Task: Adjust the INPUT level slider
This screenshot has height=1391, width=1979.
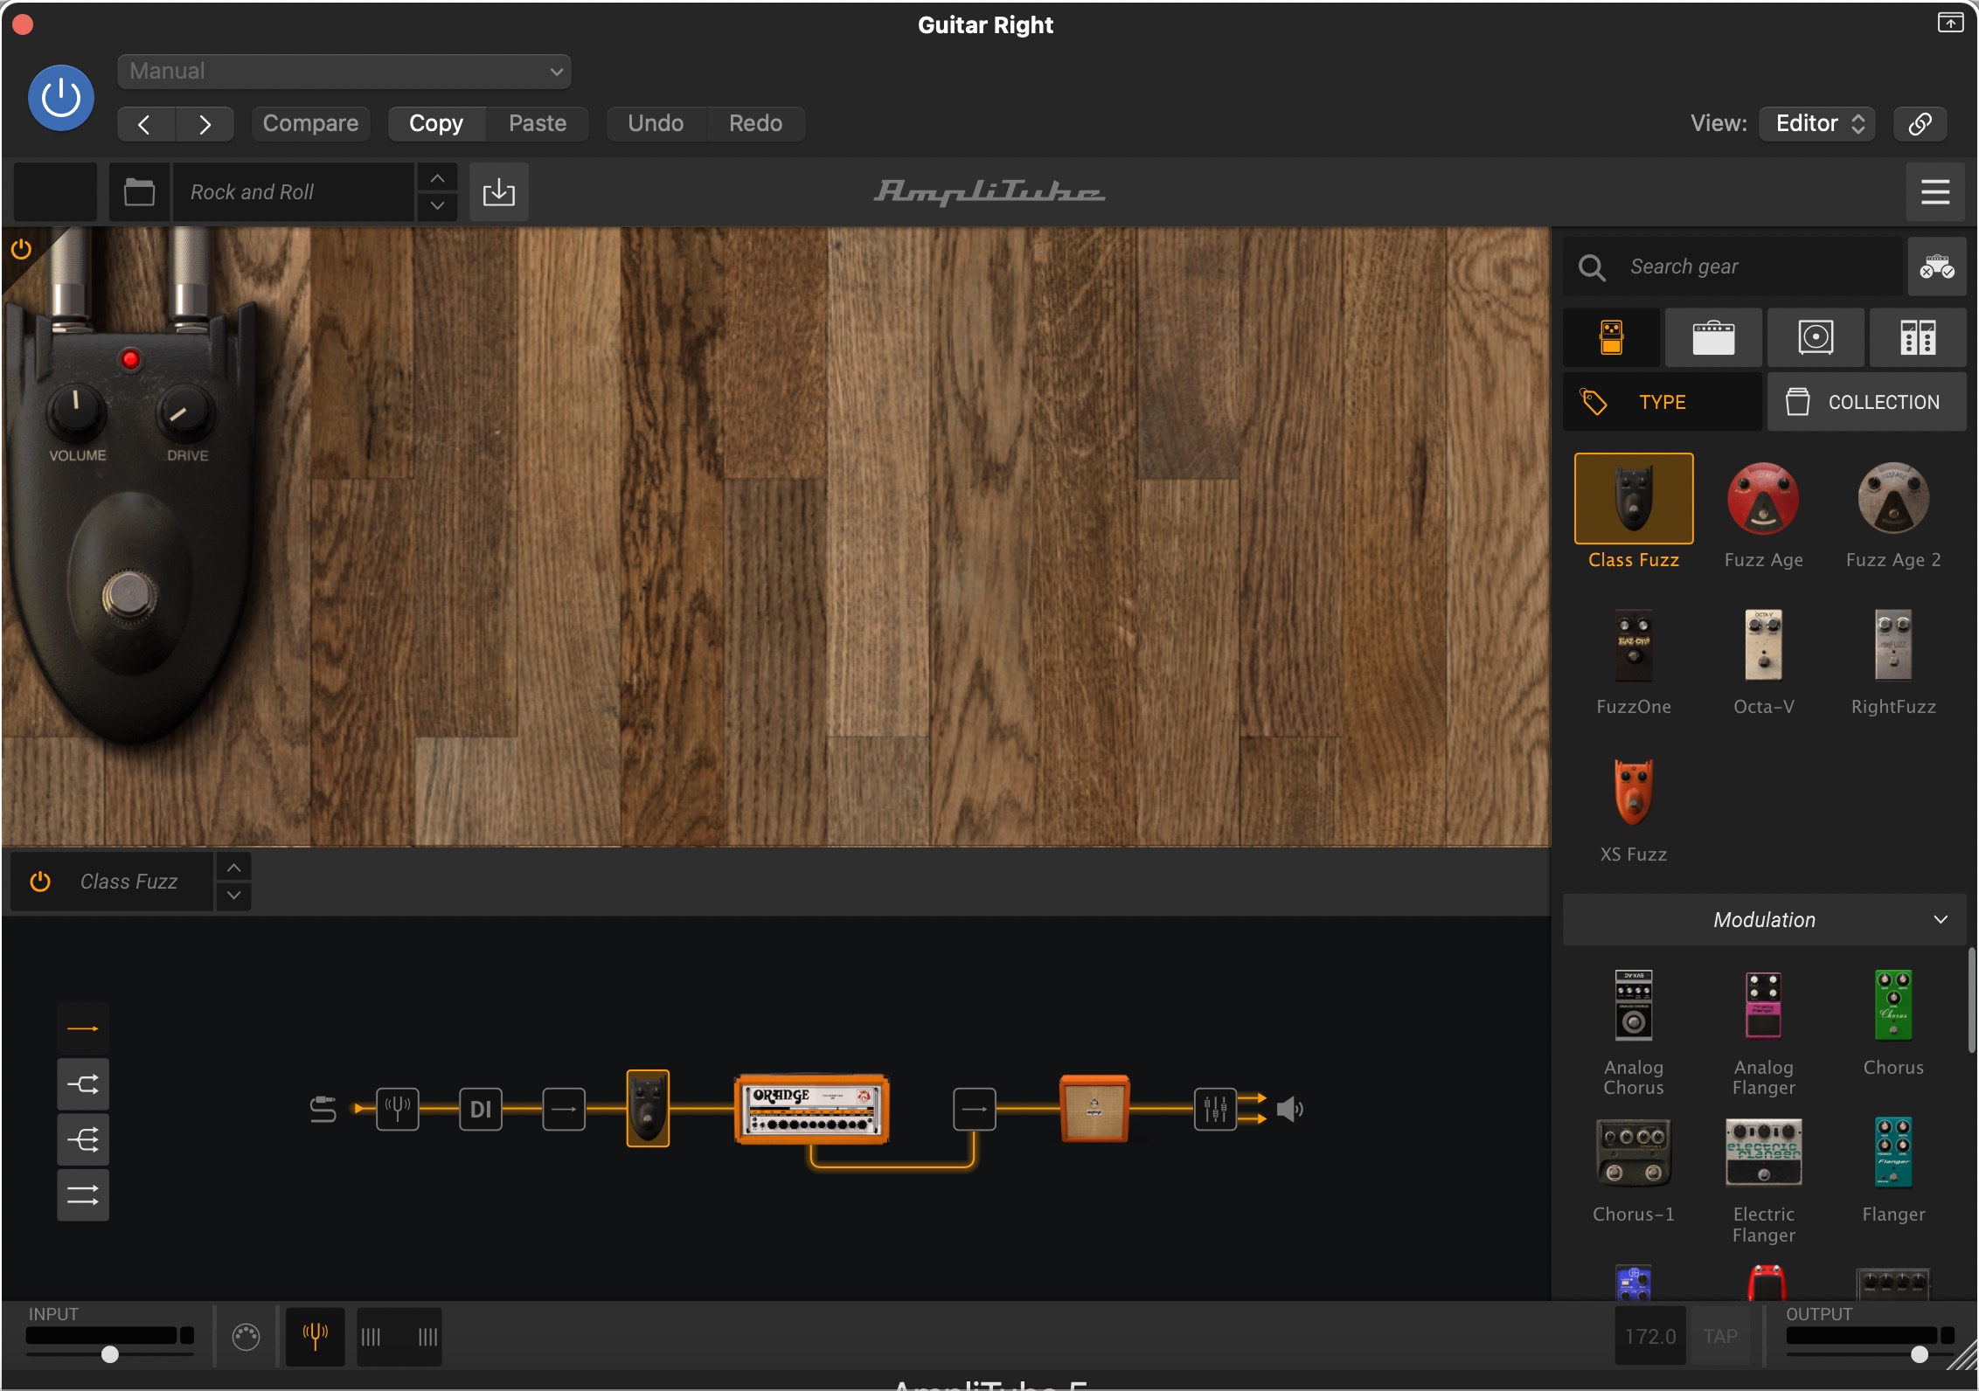Action: click(x=109, y=1354)
